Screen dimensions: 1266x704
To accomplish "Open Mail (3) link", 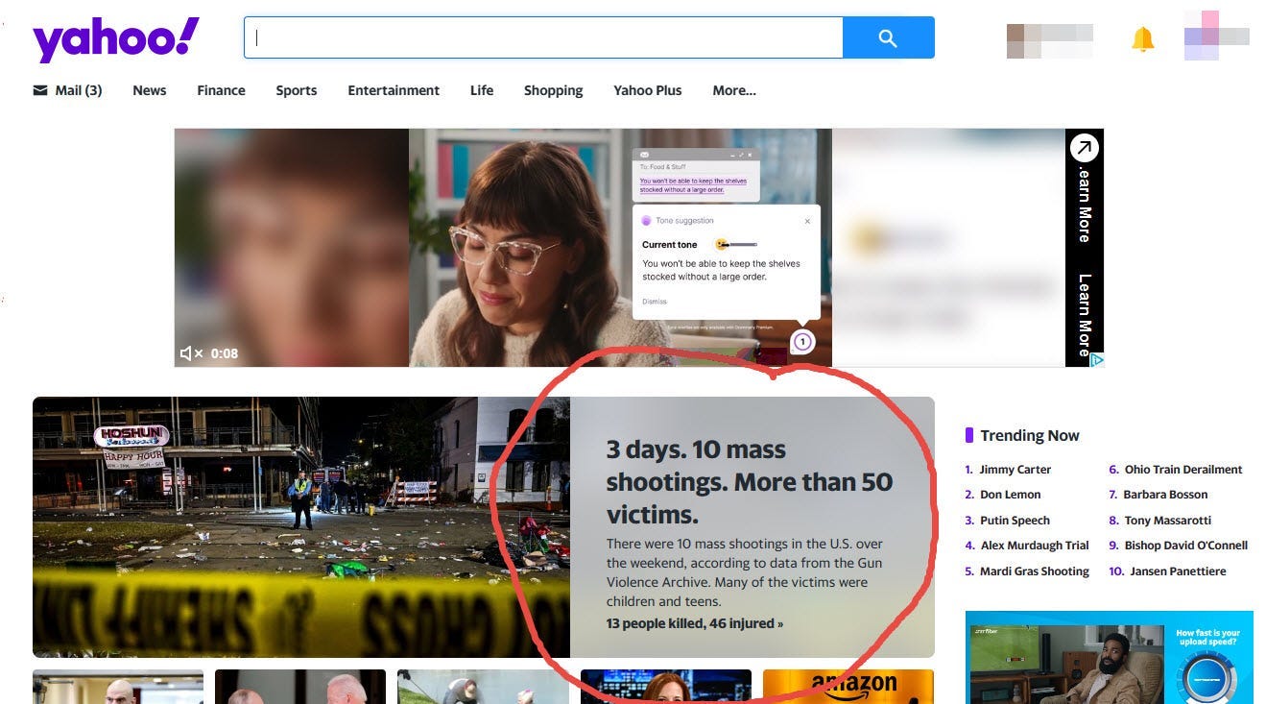I will point(78,90).
